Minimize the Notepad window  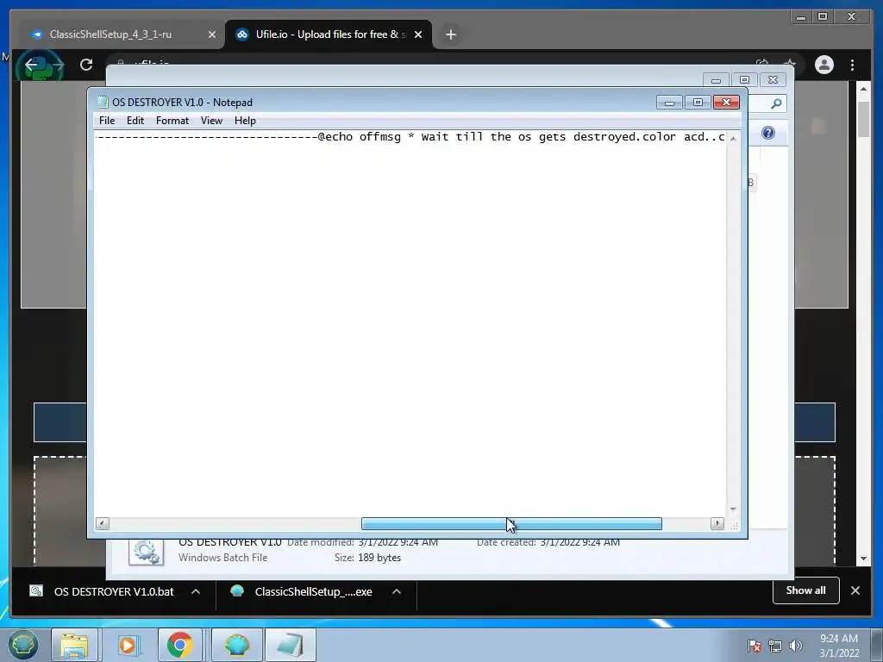tap(669, 103)
